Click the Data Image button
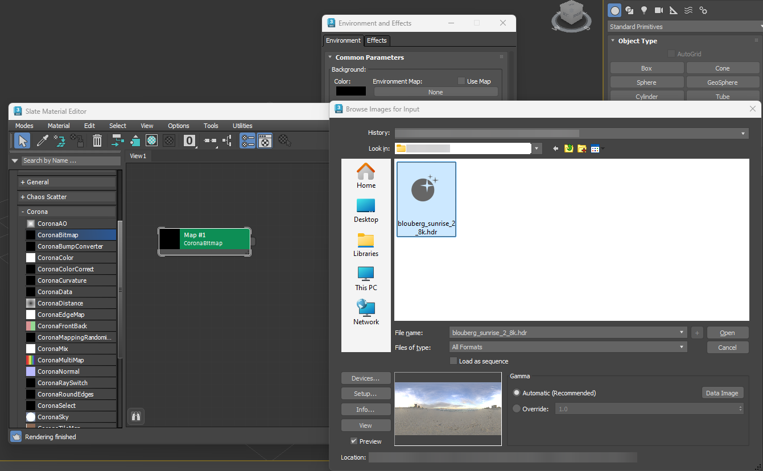The height and width of the screenshot is (471, 763). (x=722, y=393)
